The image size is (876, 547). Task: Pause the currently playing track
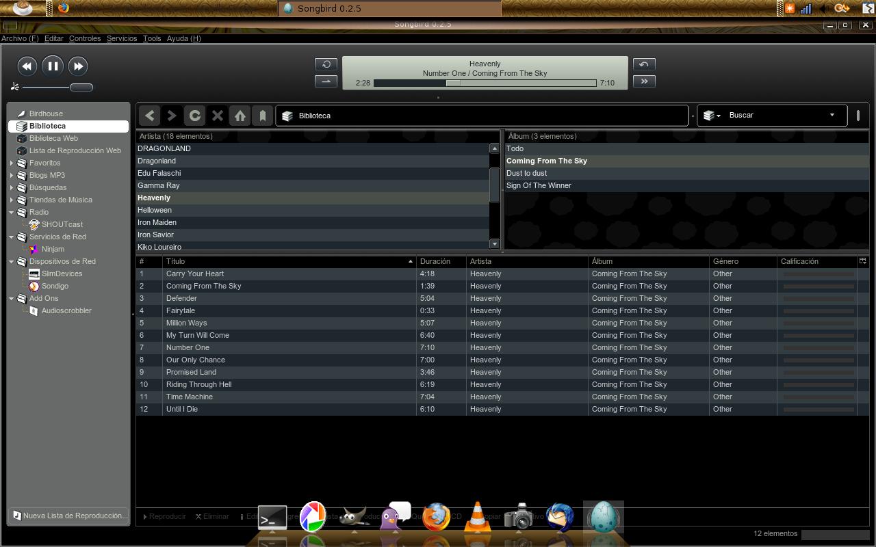(53, 66)
